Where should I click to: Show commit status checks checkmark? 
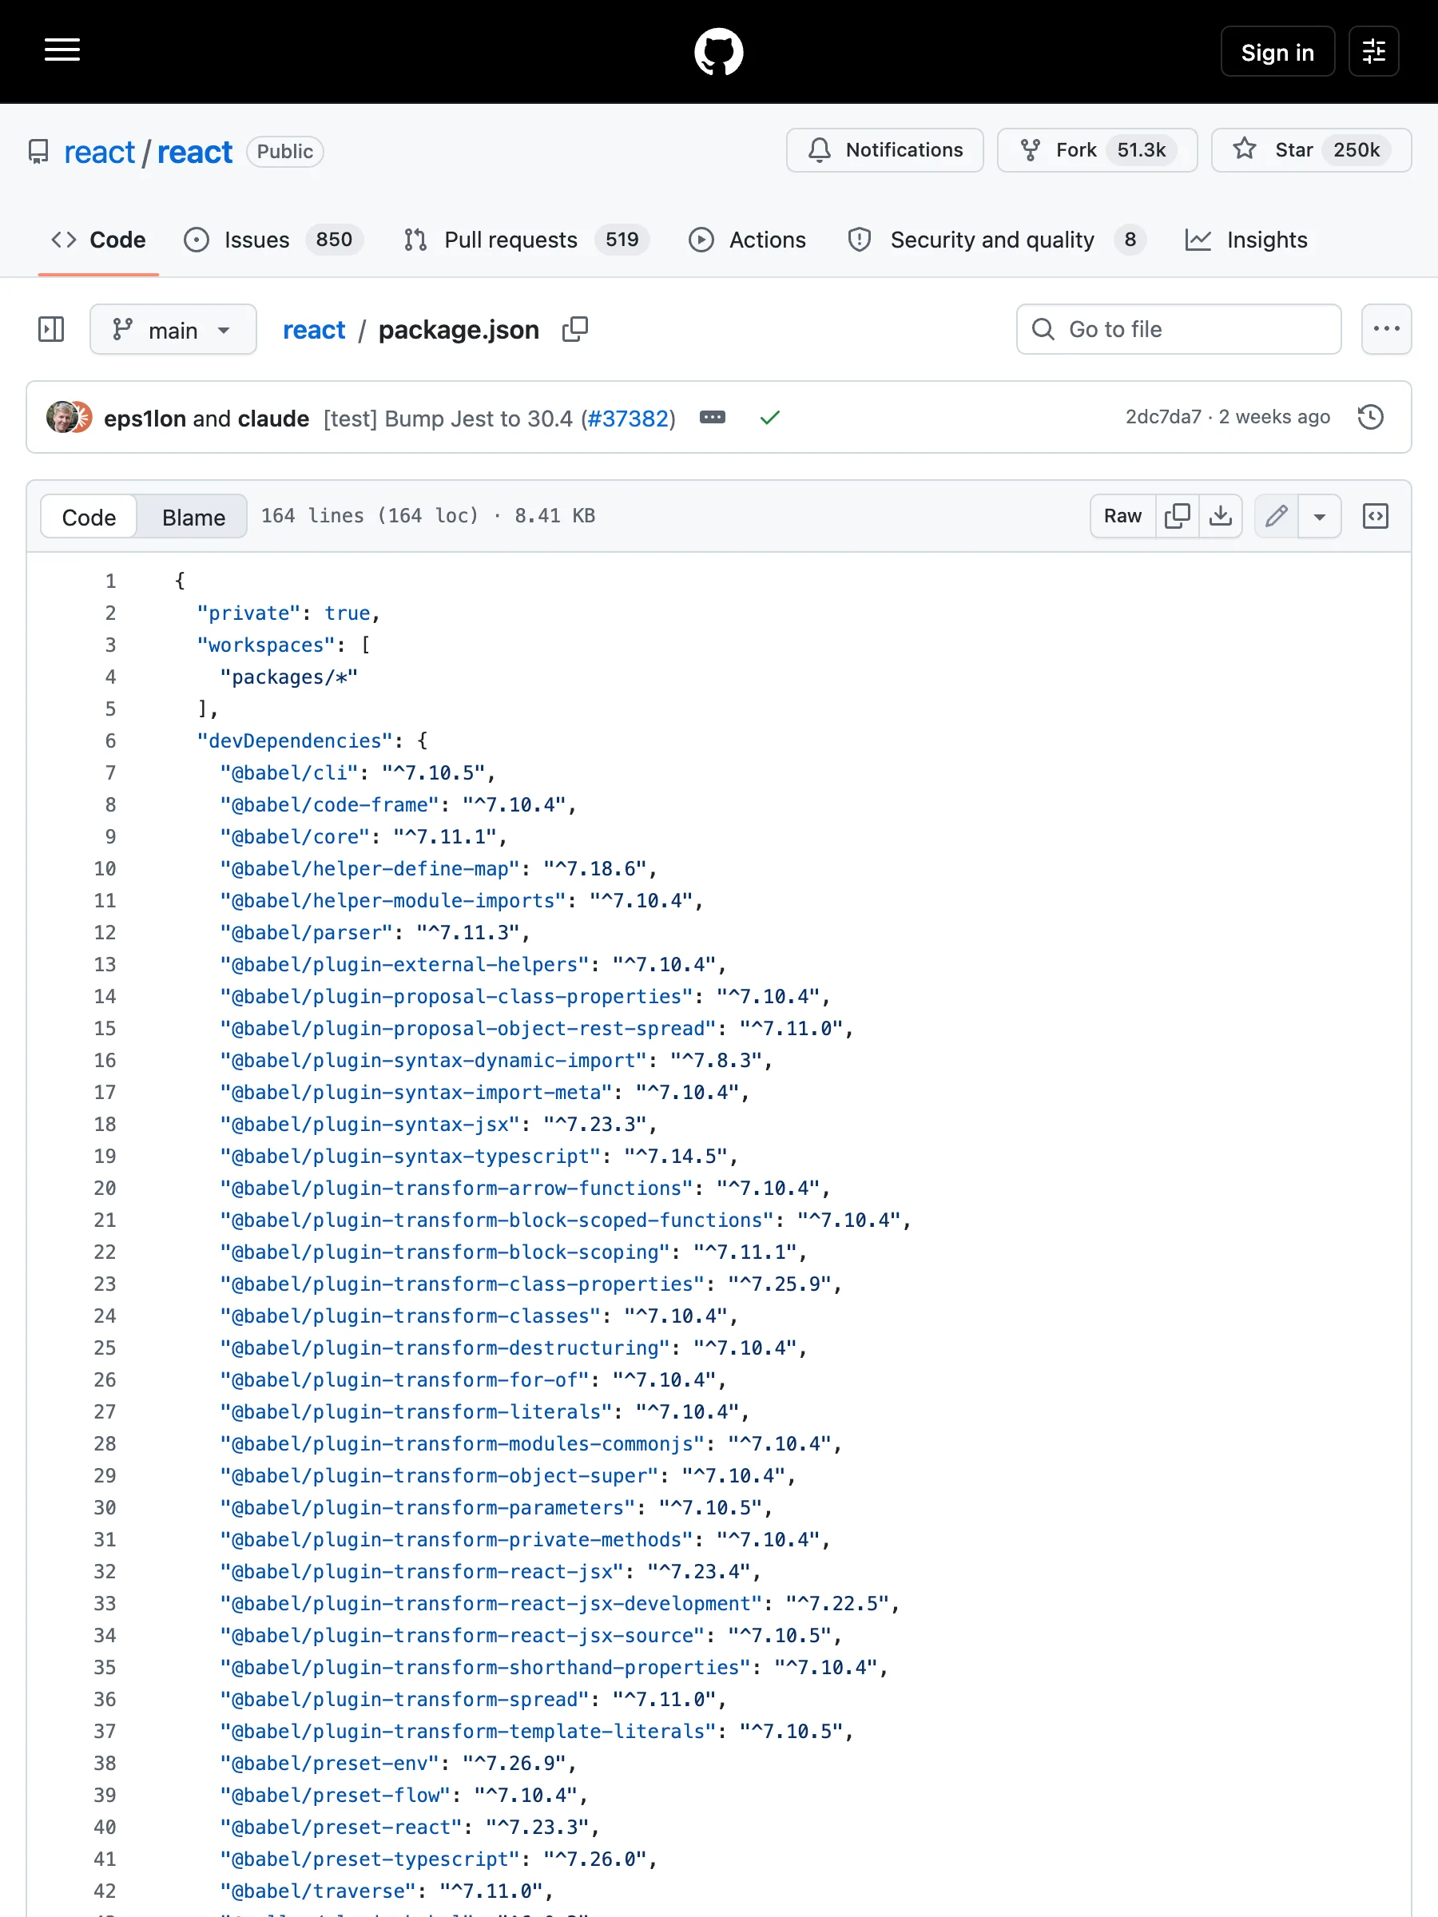click(x=769, y=418)
